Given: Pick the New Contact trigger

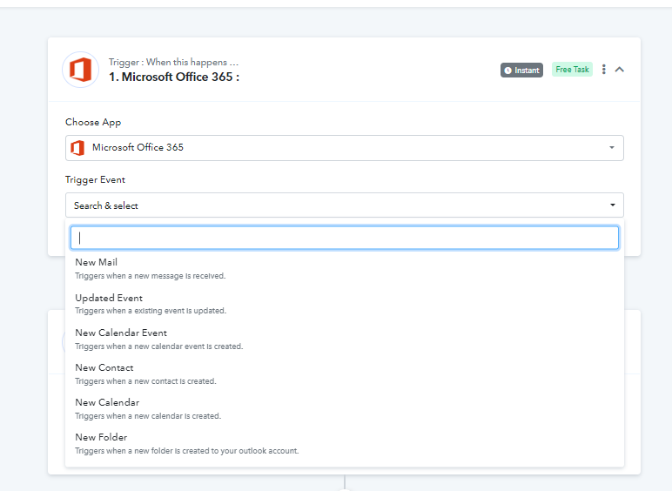Looking at the screenshot, I should click(x=344, y=374).
